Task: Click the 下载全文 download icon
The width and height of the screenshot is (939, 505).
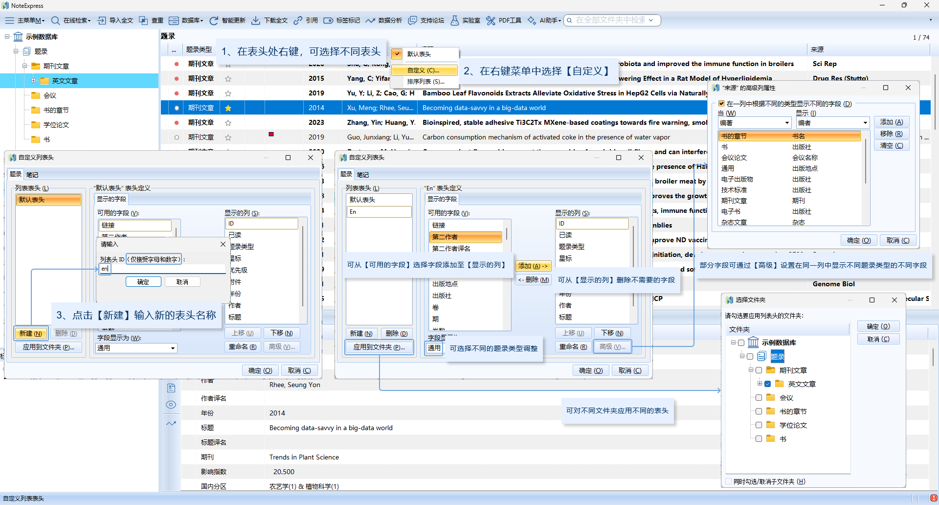Action: (x=256, y=21)
